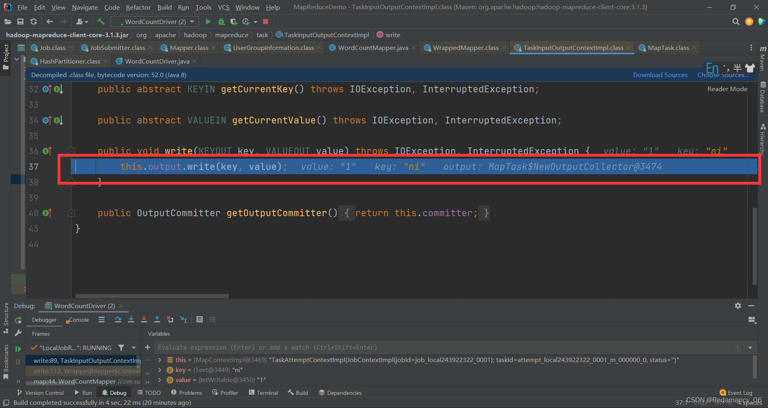768x408 pixels.
Task: Step out with blue up arrow
Action: (x=157, y=319)
